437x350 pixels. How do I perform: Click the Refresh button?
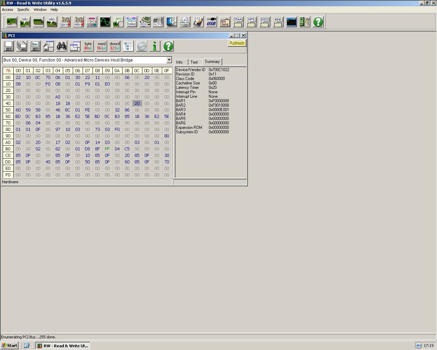237,43
